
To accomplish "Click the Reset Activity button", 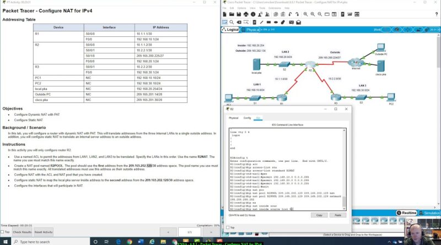I will (44, 232).
